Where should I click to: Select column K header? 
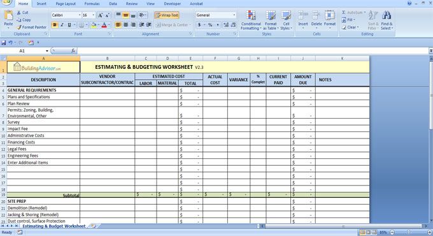click(x=342, y=59)
